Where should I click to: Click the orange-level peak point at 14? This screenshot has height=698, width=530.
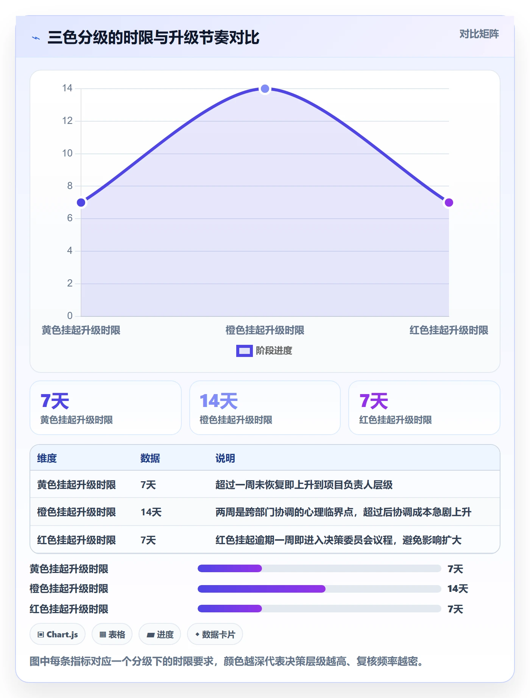point(265,89)
